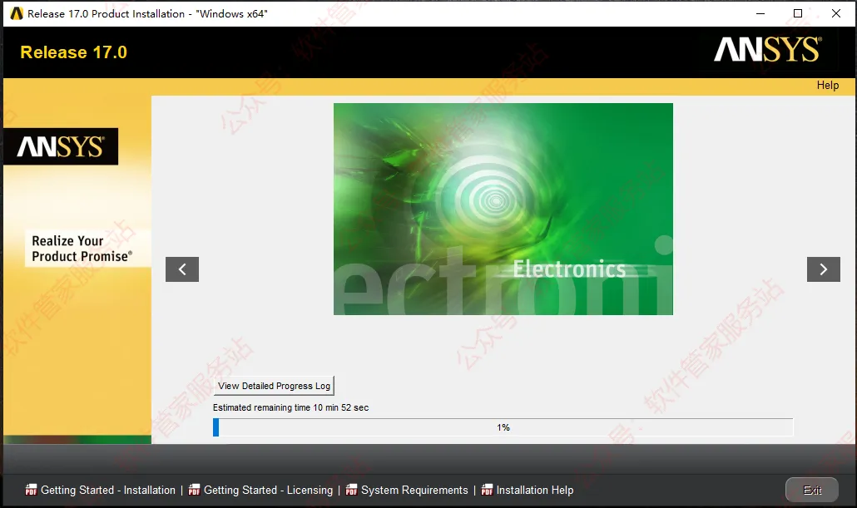Image resolution: width=857 pixels, height=508 pixels.
Task: Click the Realize Your Product Promise text
Action: (x=82, y=249)
